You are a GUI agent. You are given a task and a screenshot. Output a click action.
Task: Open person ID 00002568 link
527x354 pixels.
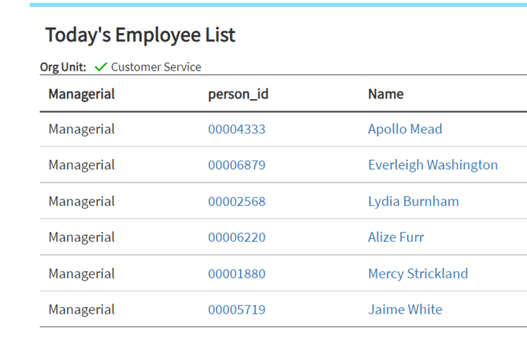click(x=236, y=201)
